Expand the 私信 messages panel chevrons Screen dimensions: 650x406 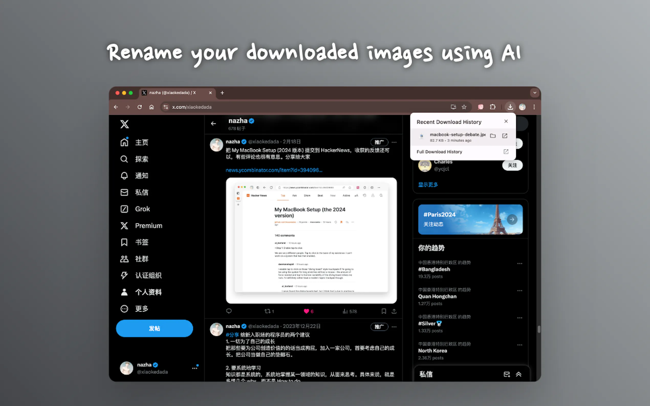click(x=519, y=374)
